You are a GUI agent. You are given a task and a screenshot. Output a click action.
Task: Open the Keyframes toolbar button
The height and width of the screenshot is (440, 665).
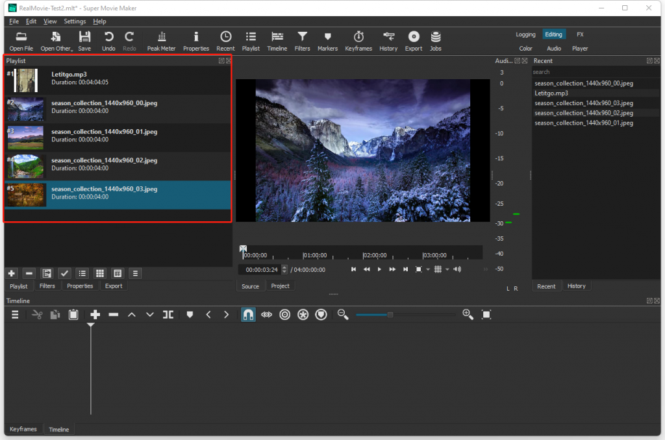[x=358, y=40]
